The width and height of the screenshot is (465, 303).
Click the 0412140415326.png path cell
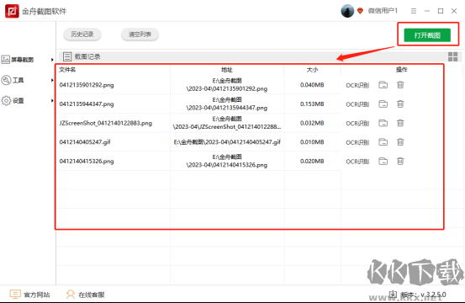pos(227,161)
